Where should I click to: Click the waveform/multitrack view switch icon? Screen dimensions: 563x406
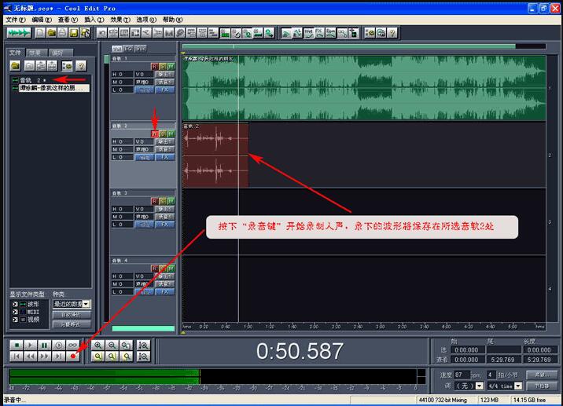pos(19,33)
